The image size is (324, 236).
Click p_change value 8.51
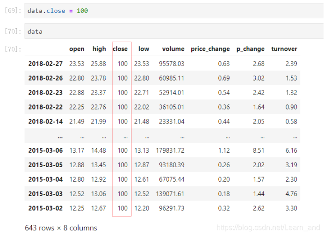[259, 150]
